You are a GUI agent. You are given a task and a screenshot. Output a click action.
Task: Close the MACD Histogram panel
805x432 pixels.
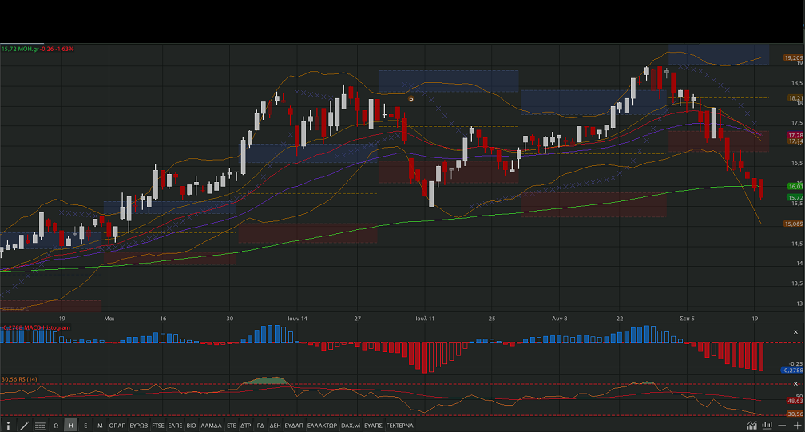[795, 332]
